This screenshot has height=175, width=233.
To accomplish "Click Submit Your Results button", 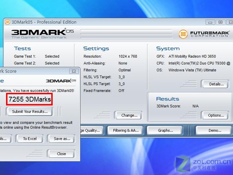I will (x=30, y=112).
